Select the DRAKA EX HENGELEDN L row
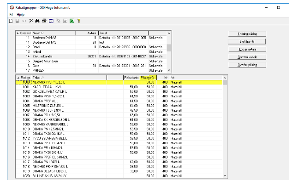This screenshot has width=292, height=180. (x=119, y=120)
